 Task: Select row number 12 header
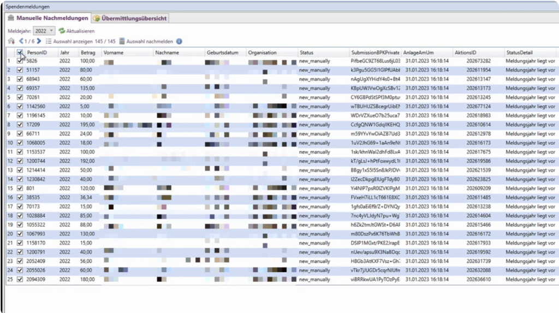(10, 161)
